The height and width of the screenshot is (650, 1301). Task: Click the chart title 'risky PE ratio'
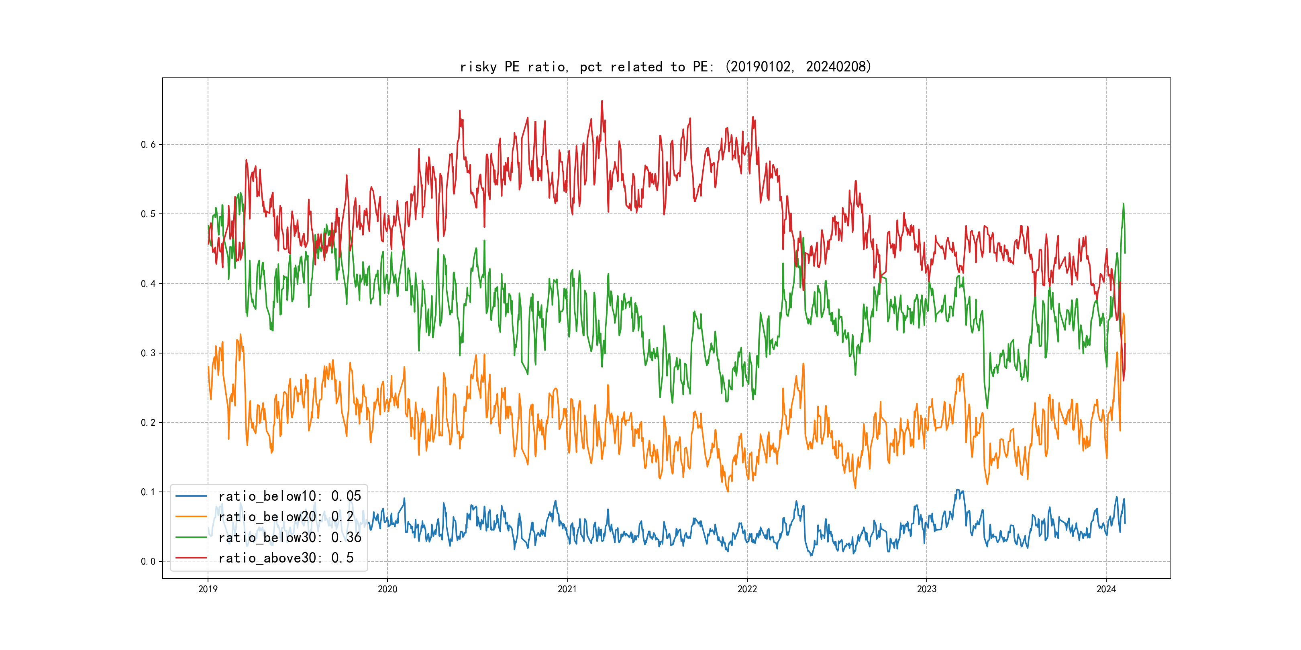pyautogui.click(x=665, y=67)
